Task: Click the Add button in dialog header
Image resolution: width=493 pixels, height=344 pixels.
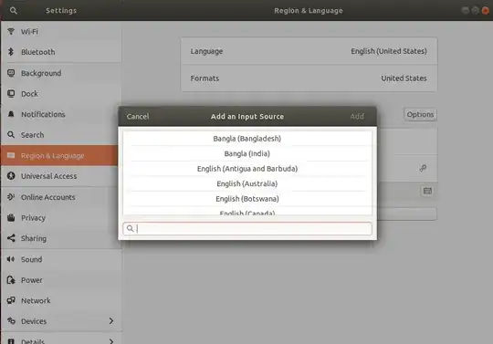Action: (357, 117)
